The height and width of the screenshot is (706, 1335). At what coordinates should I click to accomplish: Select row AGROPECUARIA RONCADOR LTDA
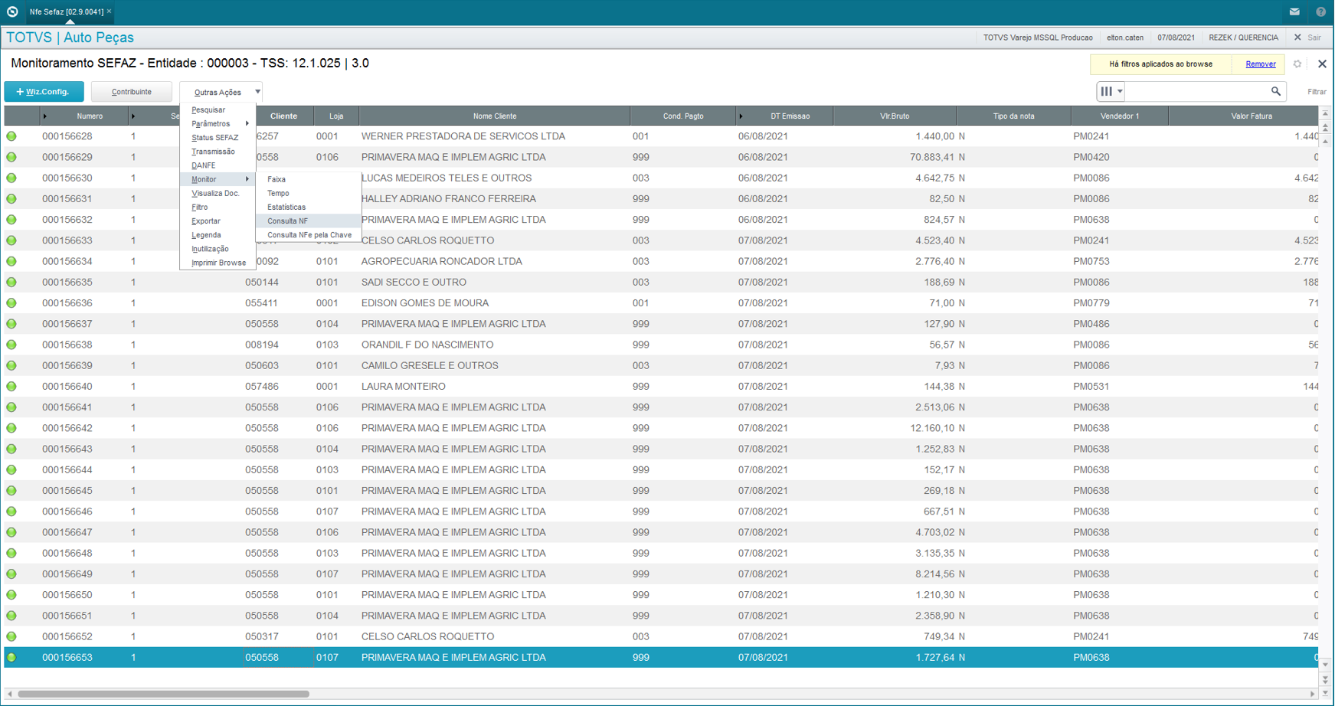[x=661, y=262]
